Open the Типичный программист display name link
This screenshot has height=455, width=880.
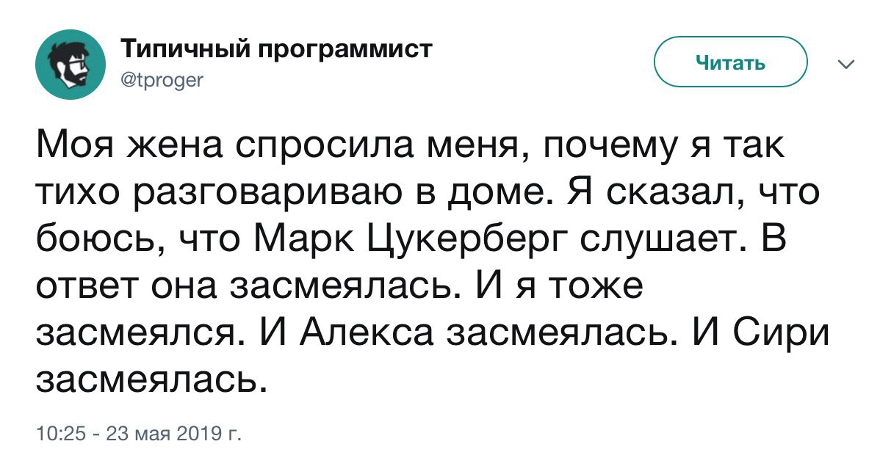tap(277, 49)
